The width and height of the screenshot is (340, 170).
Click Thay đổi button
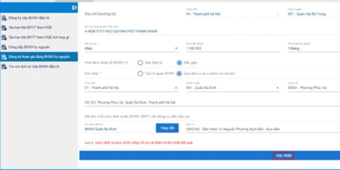click(x=167, y=128)
